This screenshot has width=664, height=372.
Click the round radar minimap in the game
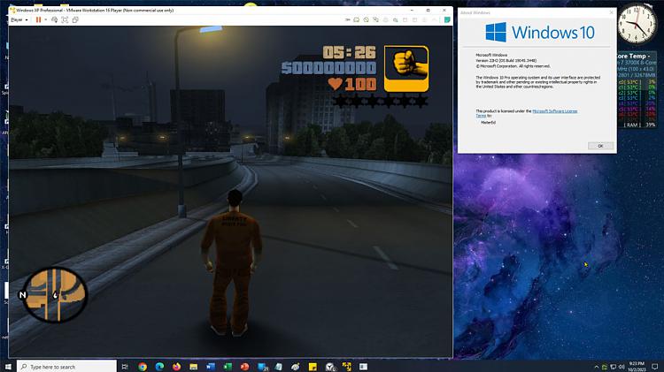pyautogui.click(x=54, y=295)
